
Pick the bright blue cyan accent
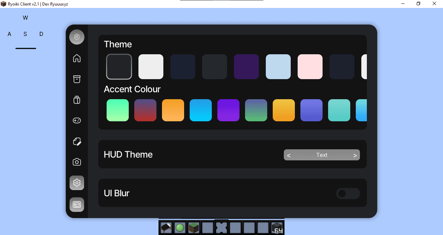tap(201, 110)
